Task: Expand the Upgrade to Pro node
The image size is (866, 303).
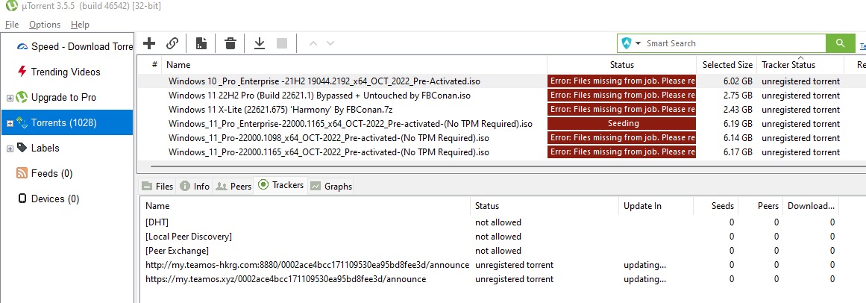Action: pos(10,98)
